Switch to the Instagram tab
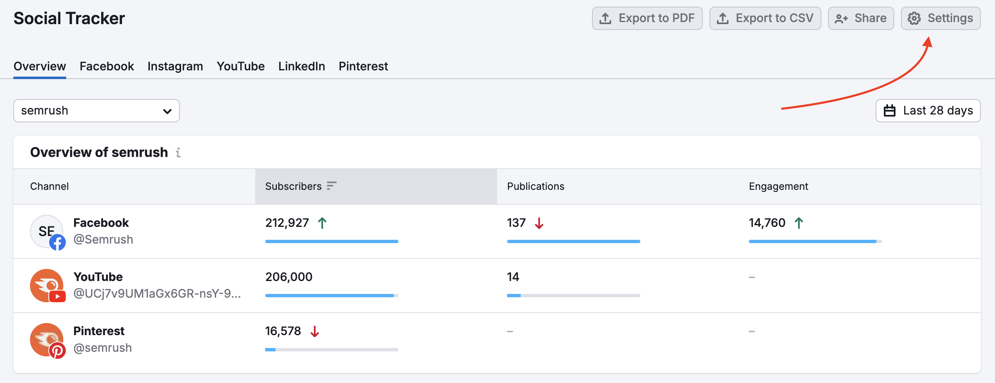995x383 pixels. tap(175, 66)
